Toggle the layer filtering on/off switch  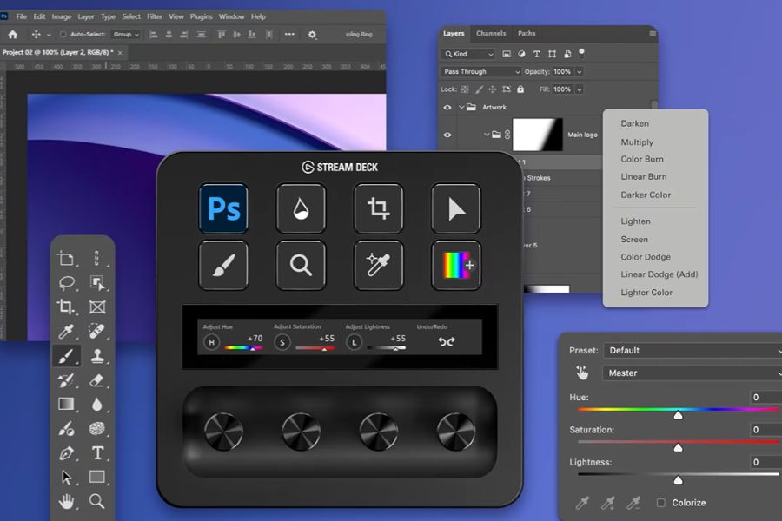581,53
